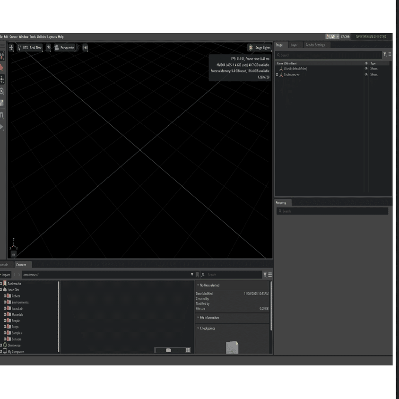Expand the arrow next to Perspective

(x=78, y=48)
